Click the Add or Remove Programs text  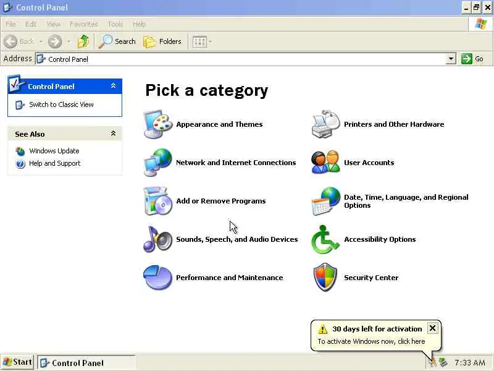click(221, 201)
